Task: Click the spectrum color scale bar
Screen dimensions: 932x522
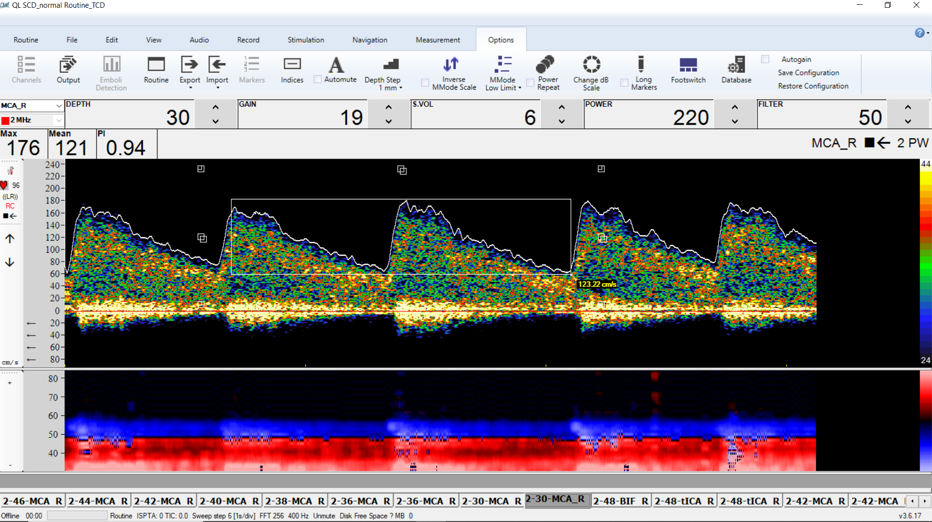Action: 925,262
